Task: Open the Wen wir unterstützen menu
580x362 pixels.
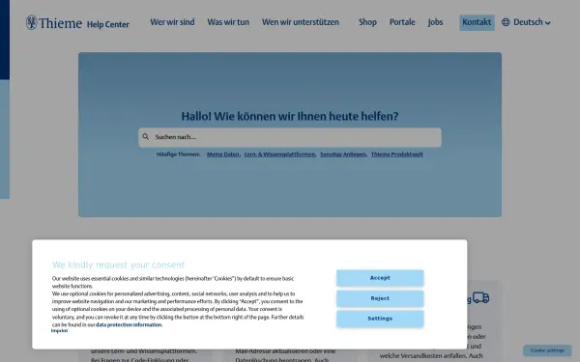Action: tap(301, 22)
